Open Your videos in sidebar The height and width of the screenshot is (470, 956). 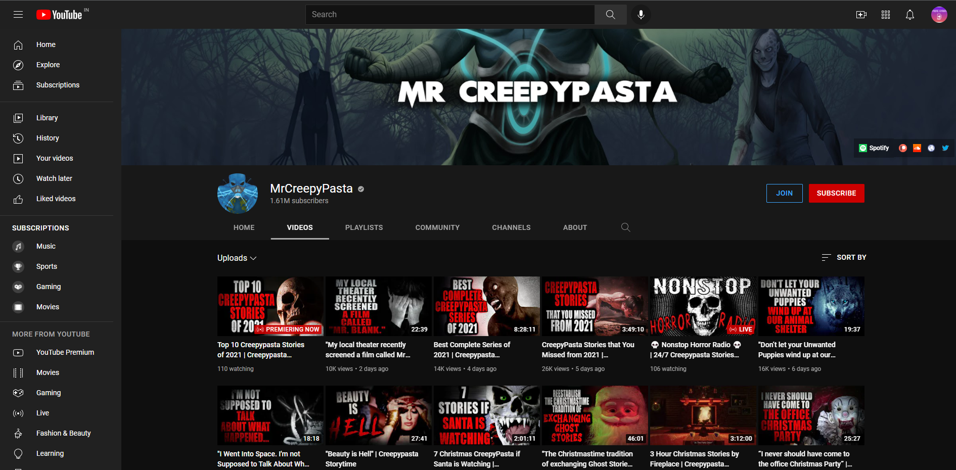click(57, 158)
